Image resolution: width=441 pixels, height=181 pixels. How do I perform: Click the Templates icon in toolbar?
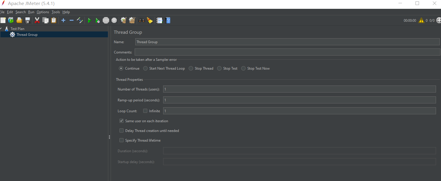11,20
